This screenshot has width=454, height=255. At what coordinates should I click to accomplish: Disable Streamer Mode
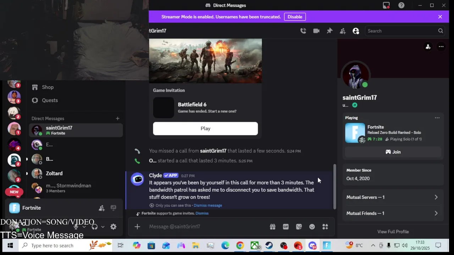pos(295,17)
